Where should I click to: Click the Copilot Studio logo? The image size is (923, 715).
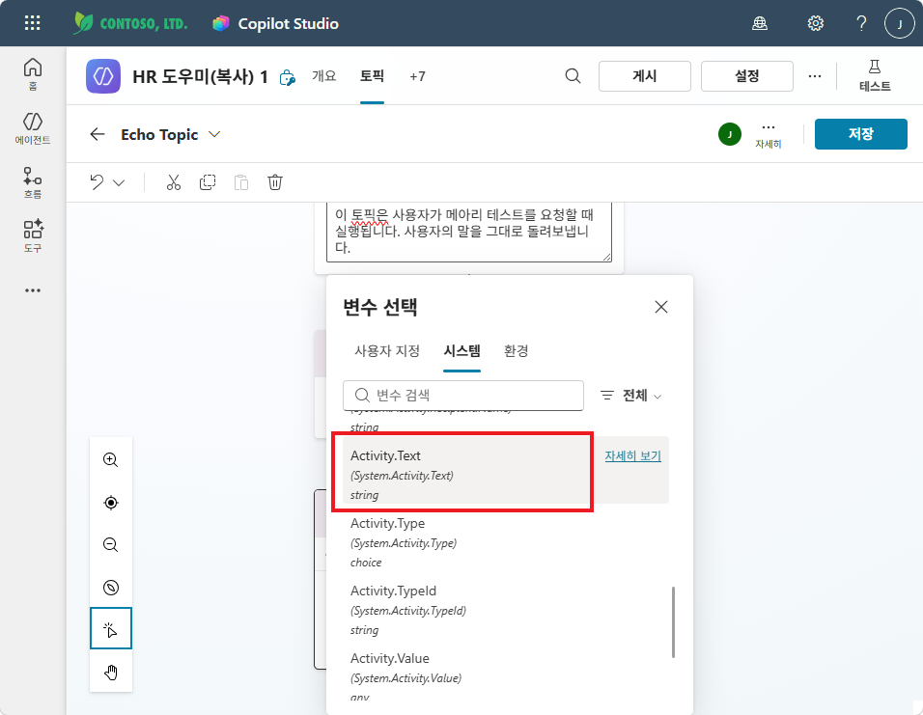pyautogui.click(x=221, y=23)
